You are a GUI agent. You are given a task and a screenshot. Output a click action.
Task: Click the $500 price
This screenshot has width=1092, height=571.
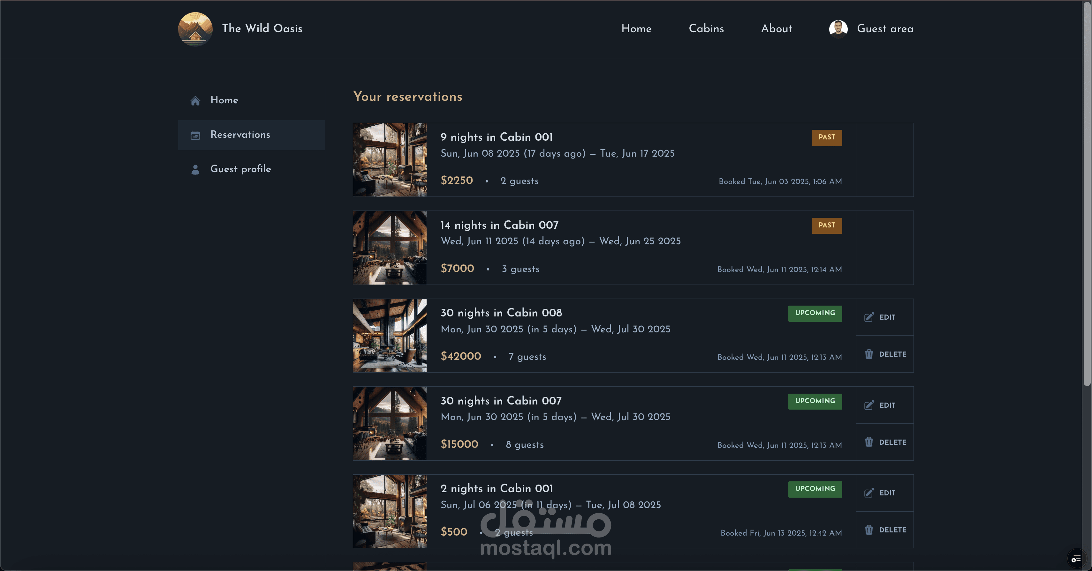[454, 532]
